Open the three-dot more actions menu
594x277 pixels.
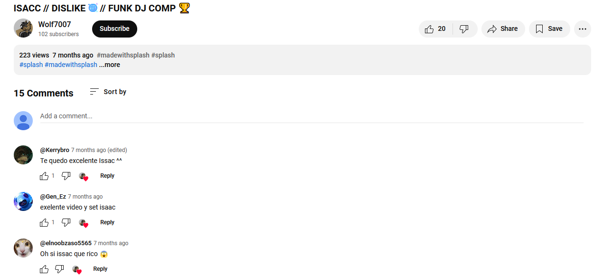click(583, 29)
